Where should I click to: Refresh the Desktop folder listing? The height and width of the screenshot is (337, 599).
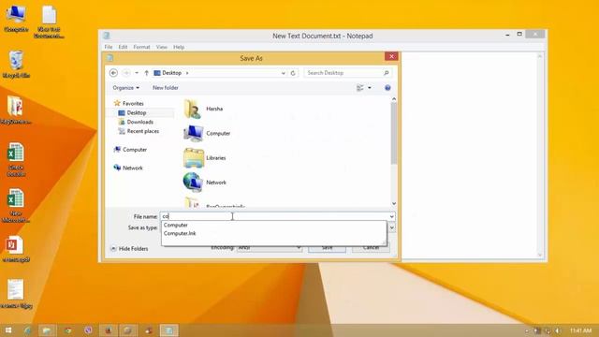point(293,73)
